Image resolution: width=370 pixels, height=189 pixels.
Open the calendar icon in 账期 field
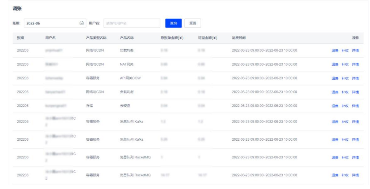pyautogui.click(x=82, y=23)
